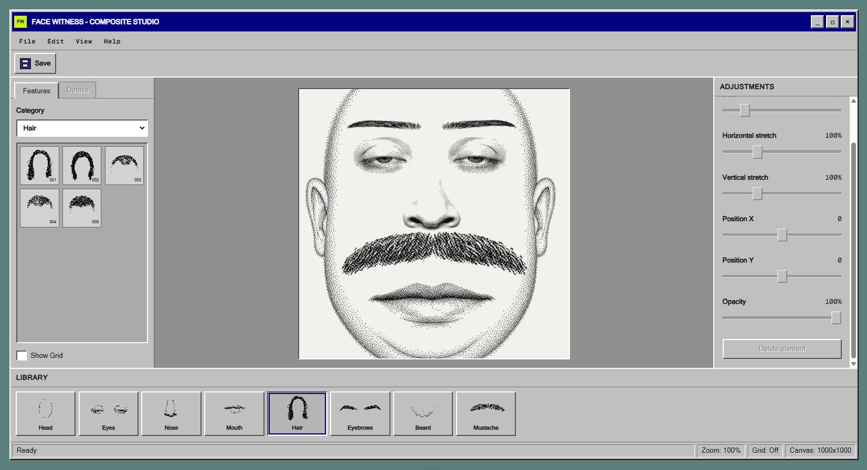
Task: Click the Opacity slider handle
Action: [837, 318]
